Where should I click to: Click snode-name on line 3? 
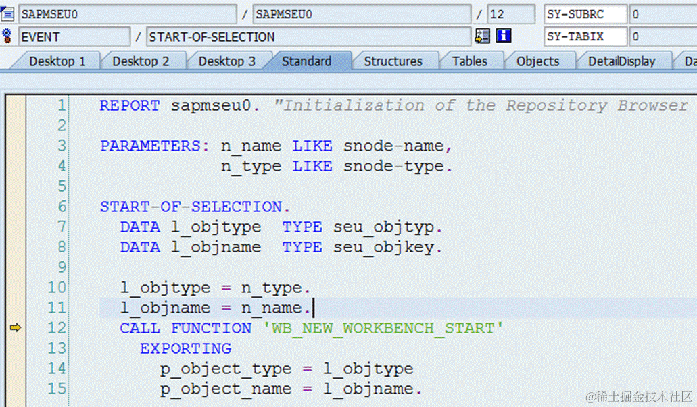[x=393, y=146]
